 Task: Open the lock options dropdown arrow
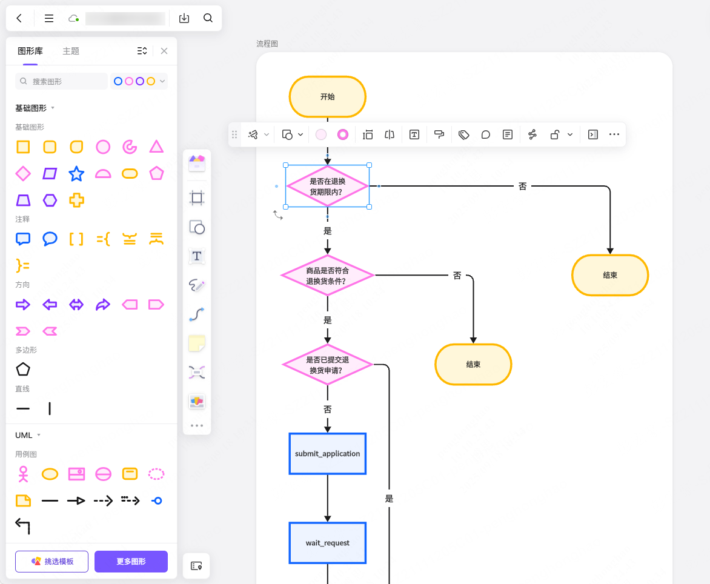[x=570, y=134]
